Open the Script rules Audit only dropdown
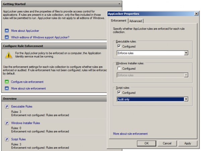 [186, 99]
